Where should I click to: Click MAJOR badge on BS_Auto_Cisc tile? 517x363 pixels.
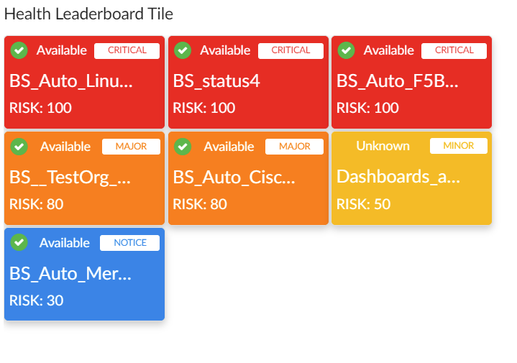[x=294, y=147]
